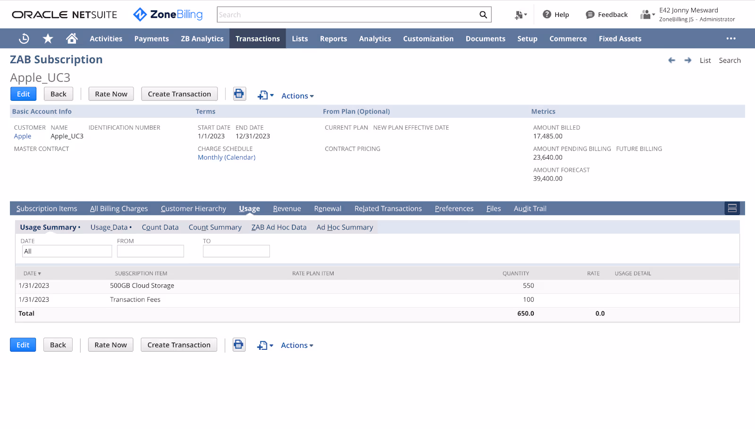Open the role switcher user icon
Screen dimensions: 755x429
pyautogui.click(x=647, y=15)
